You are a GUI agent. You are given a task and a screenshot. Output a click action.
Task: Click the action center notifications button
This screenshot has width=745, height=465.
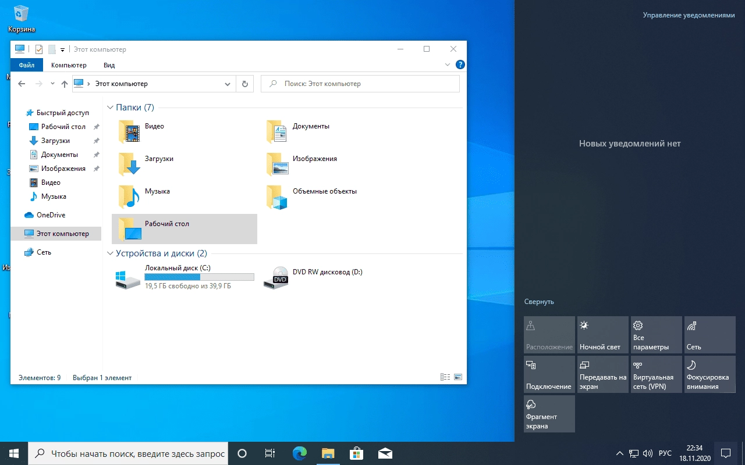(x=726, y=453)
